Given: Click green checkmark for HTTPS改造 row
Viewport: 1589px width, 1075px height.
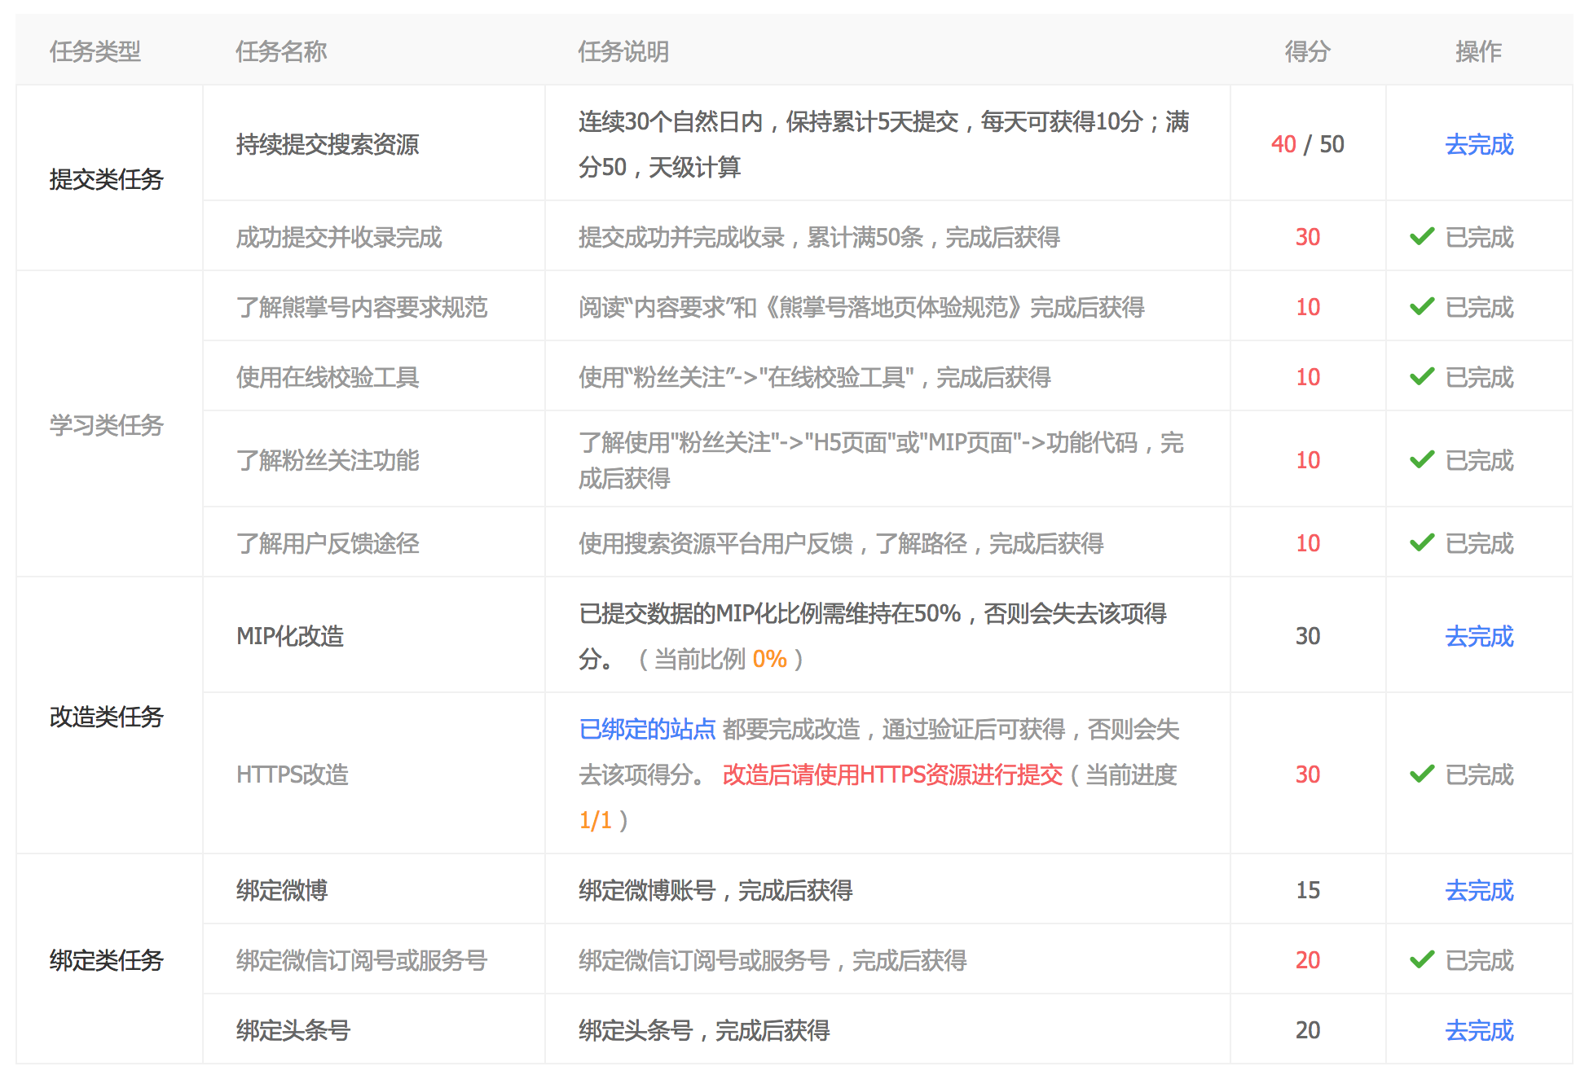Looking at the screenshot, I should point(1422,774).
